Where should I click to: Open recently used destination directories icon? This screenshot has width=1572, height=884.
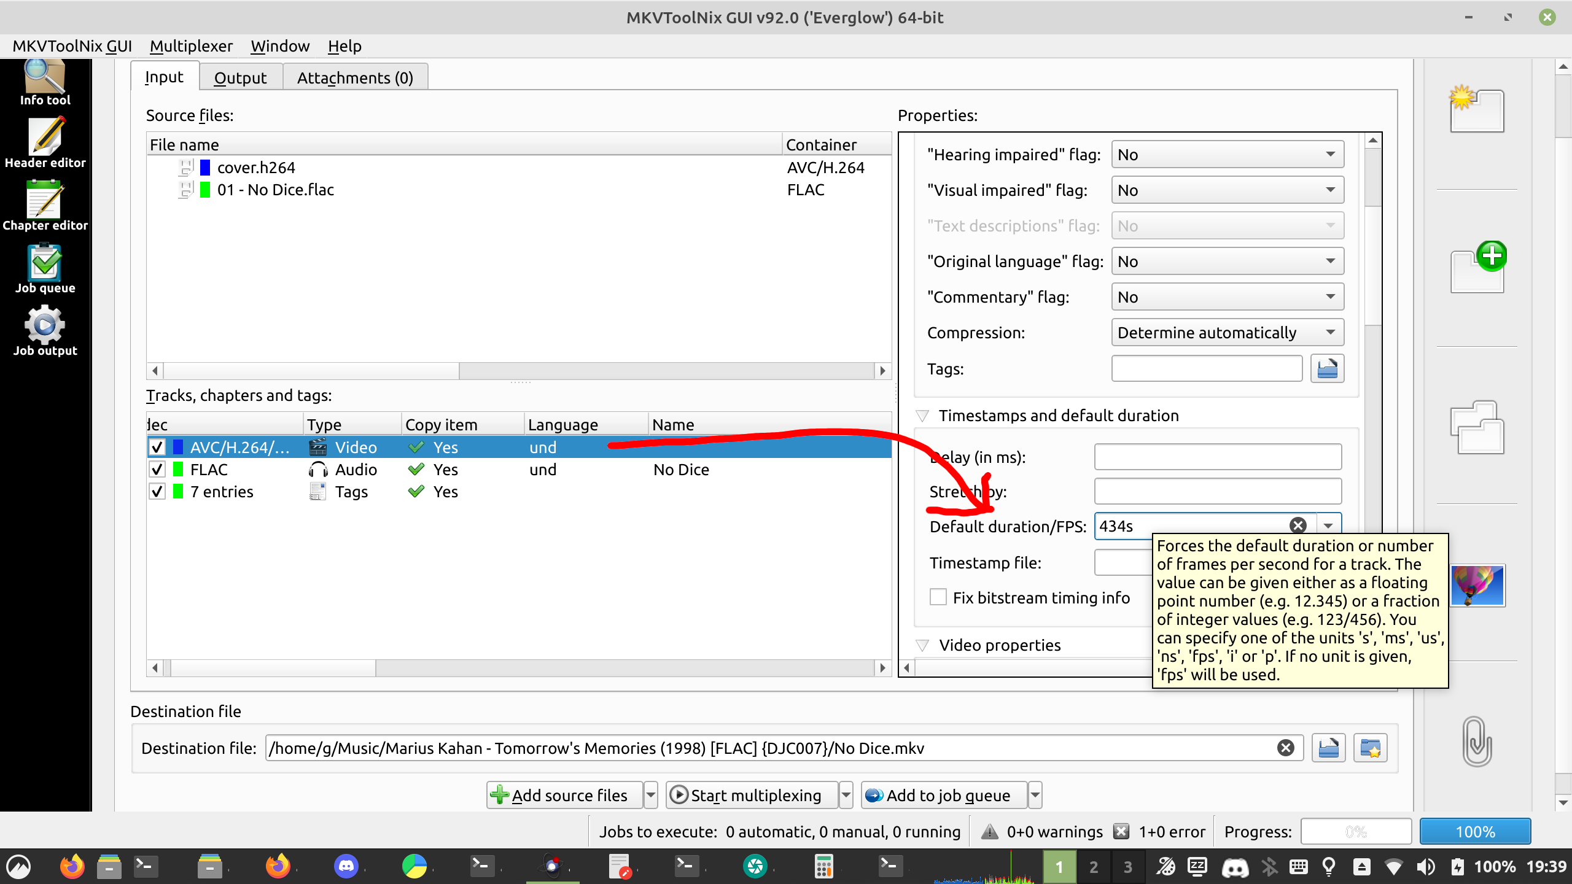pos(1370,748)
